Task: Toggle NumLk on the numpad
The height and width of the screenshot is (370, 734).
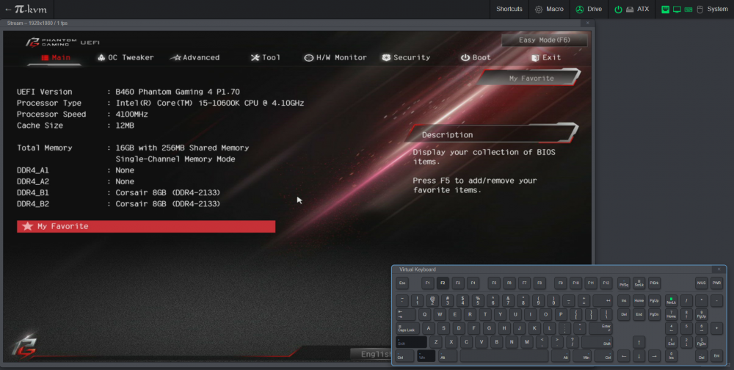Action: pyautogui.click(x=671, y=301)
